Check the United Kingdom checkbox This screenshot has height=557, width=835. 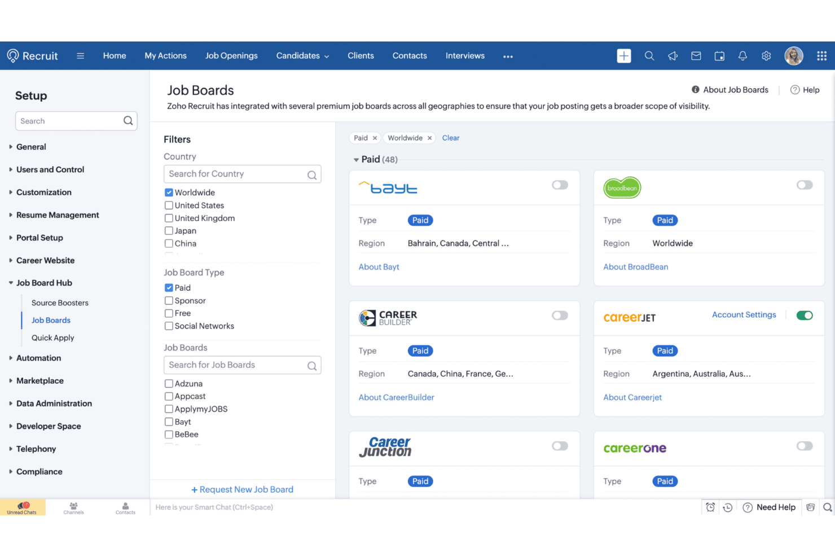pyautogui.click(x=169, y=218)
